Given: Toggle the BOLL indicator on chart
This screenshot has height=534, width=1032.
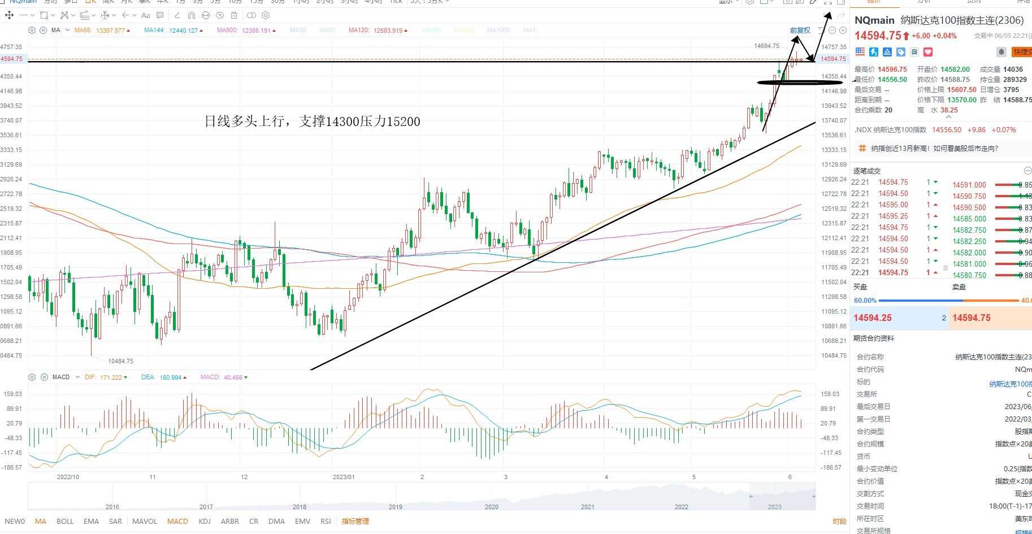Looking at the screenshot, I should (65, 521).
